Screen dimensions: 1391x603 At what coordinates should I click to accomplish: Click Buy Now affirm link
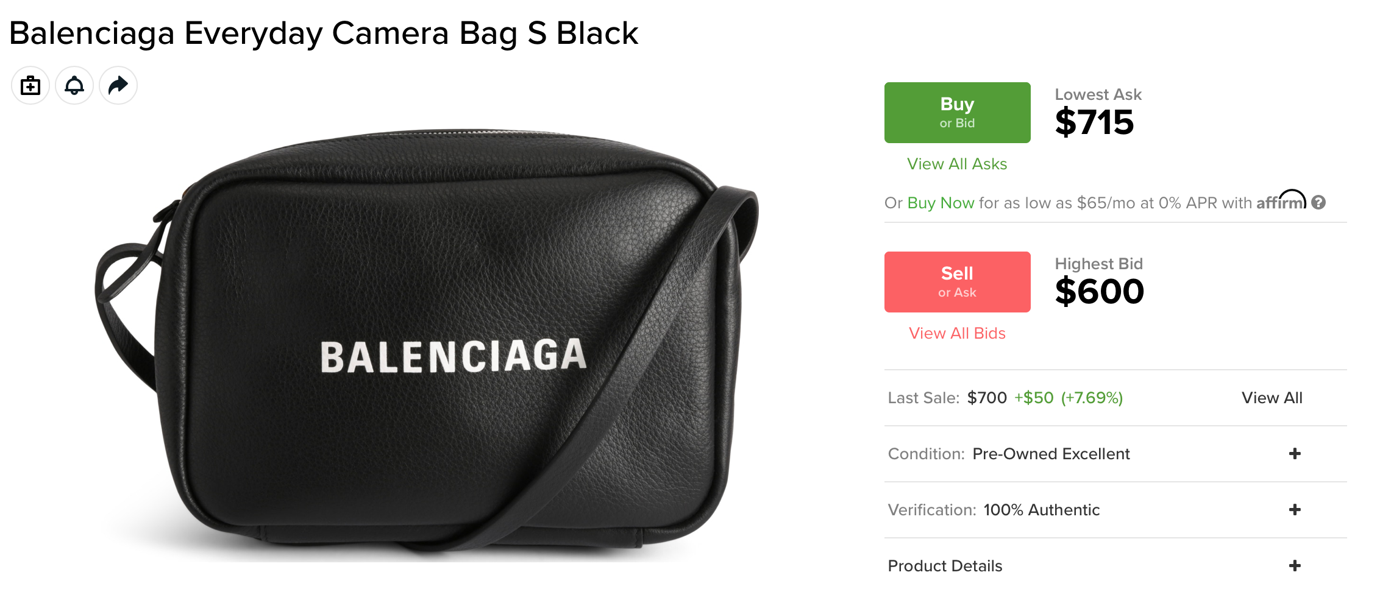(941, 203)
